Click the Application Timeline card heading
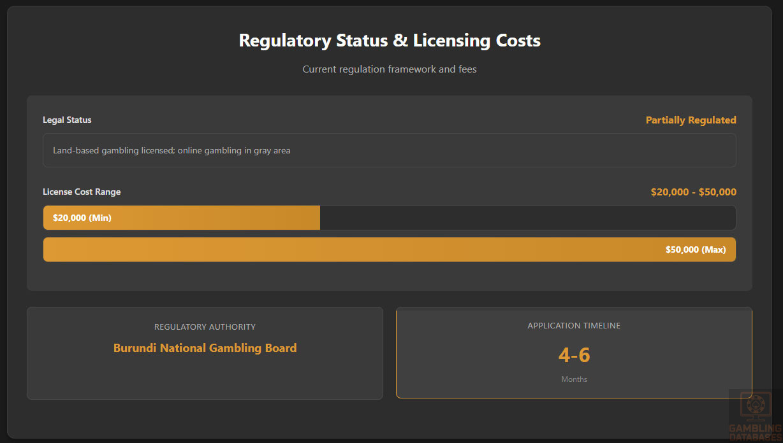 pos(574,325)
